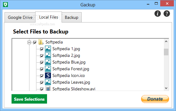
Task: Toggle the Softpedia folder checkbox
Action: pyautogui.click(x=35, y=43)
